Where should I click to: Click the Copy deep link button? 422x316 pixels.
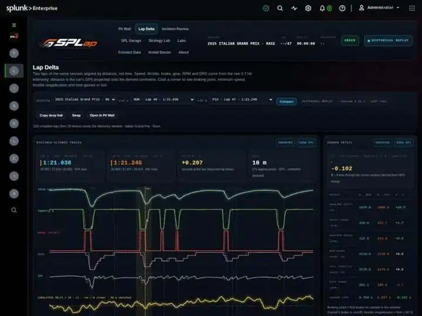[51, 115]
